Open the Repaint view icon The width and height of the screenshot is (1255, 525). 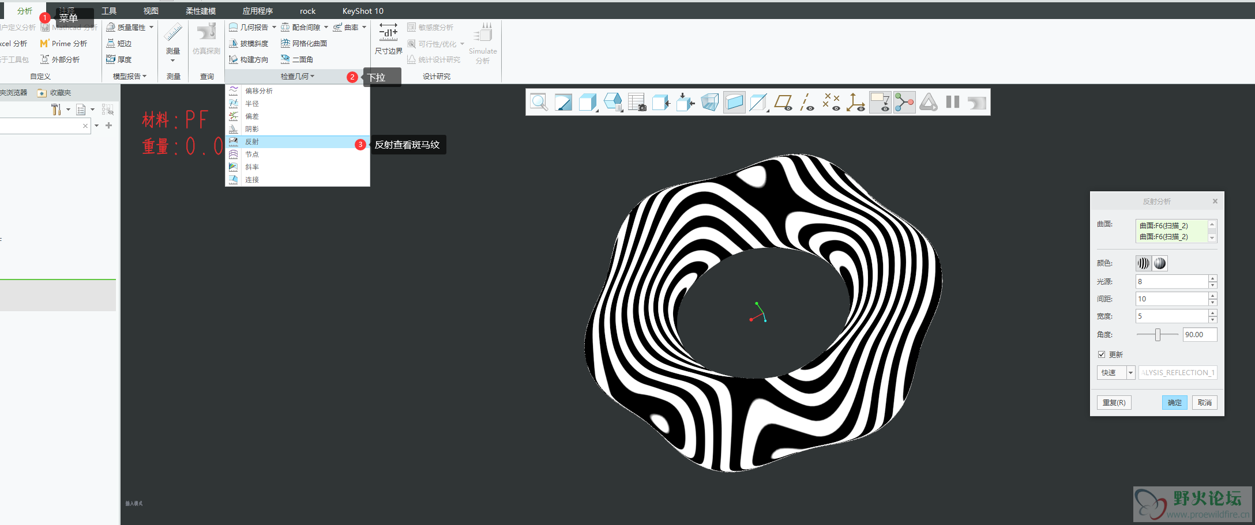click(563, 103)
